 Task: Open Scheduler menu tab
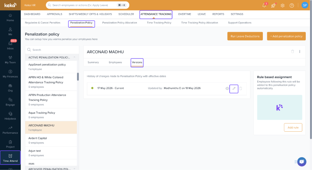coord(126,14)
